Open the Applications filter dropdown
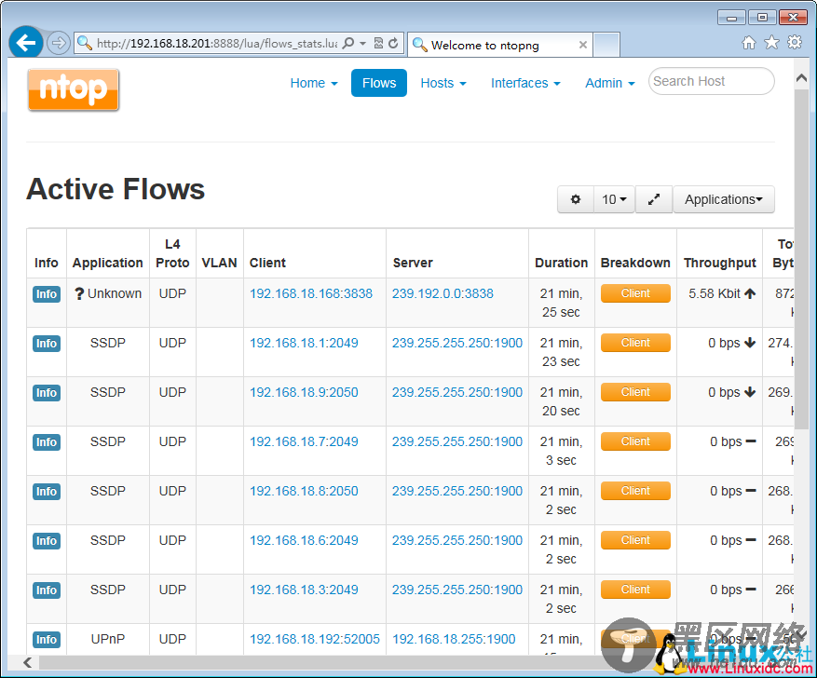 [x=724, y=199]
